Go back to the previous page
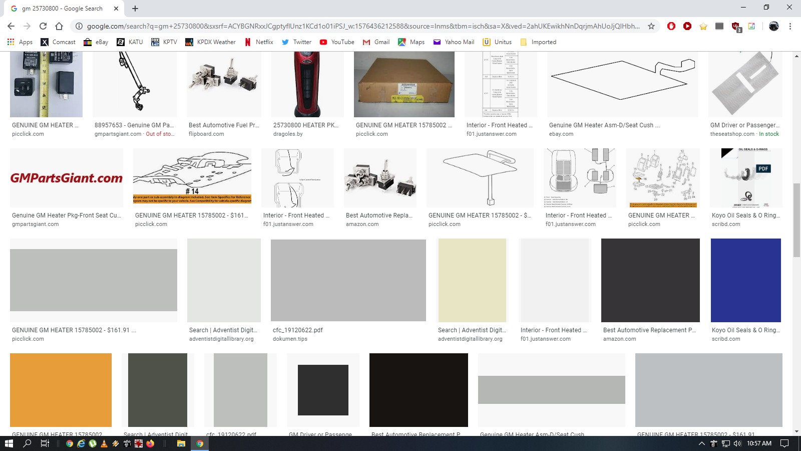This screenshot has width=801, height=451. pyautogui.click(x=11, y=26)
